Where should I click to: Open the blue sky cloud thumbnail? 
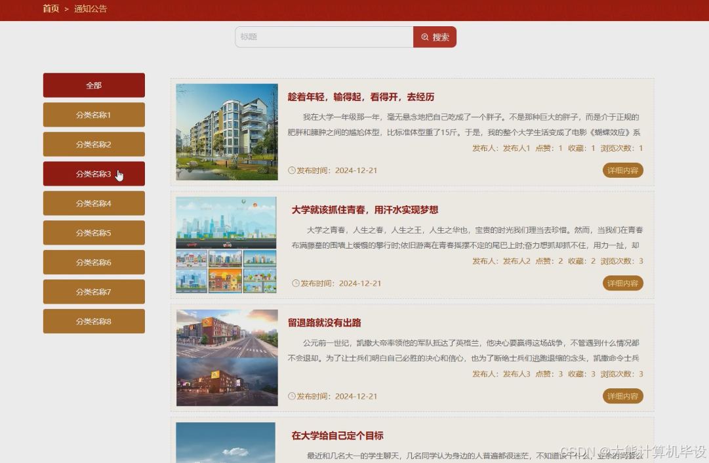pyautogui.click(x=226, y=443)
